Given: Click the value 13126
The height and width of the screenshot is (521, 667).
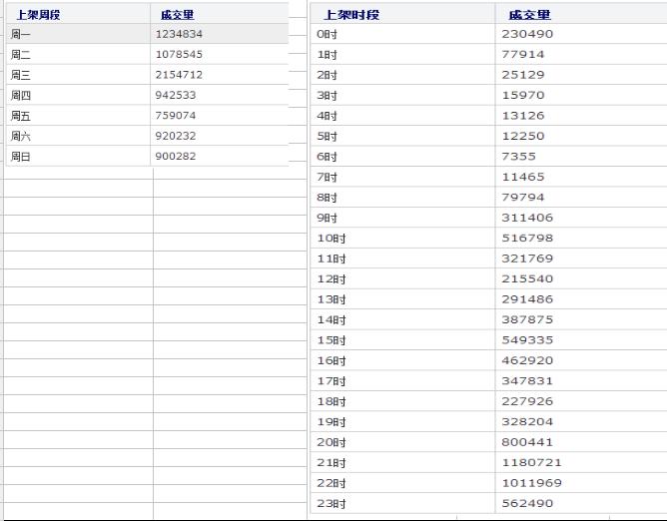Looking at the screenshot, I should point(523,116).
